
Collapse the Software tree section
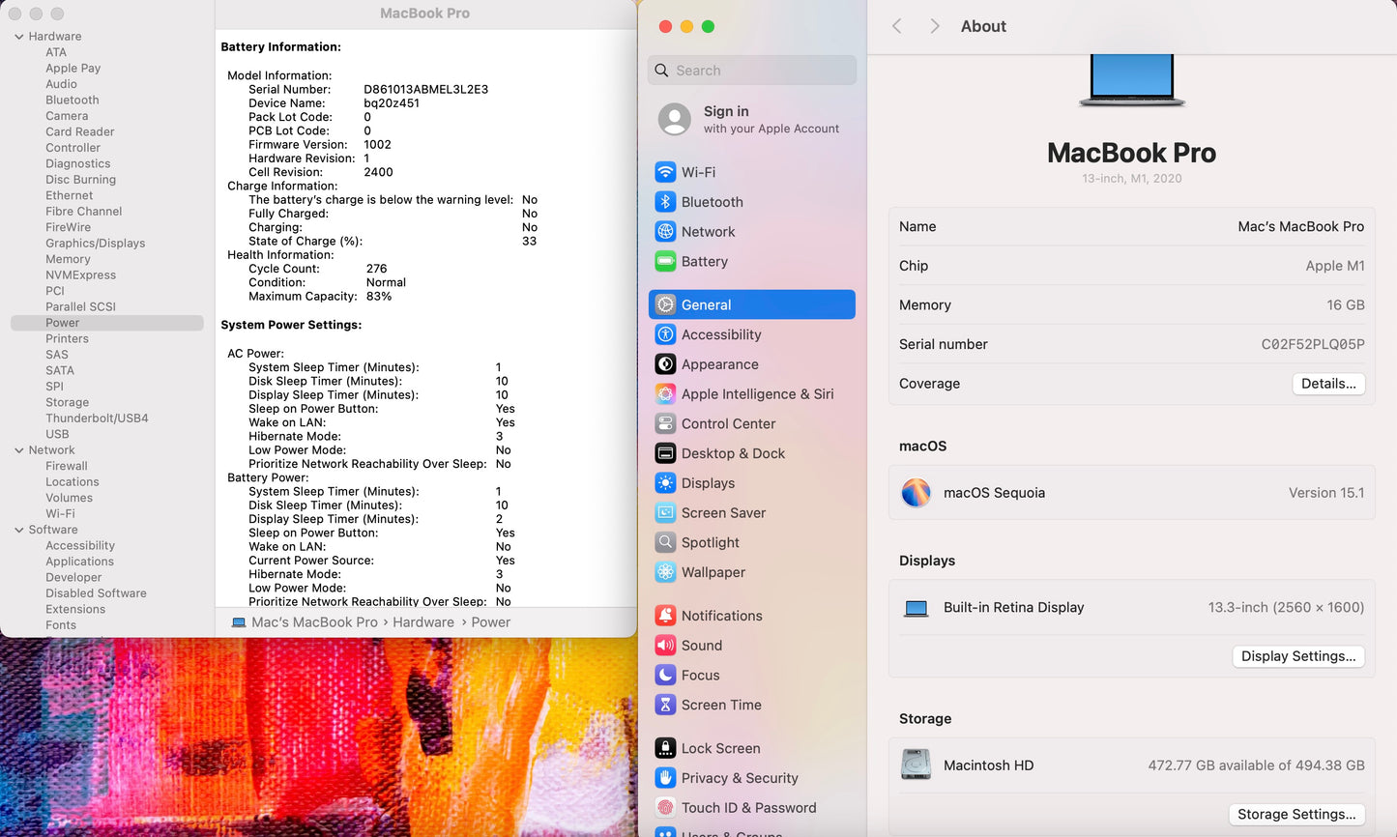click(x=19, y=530)
